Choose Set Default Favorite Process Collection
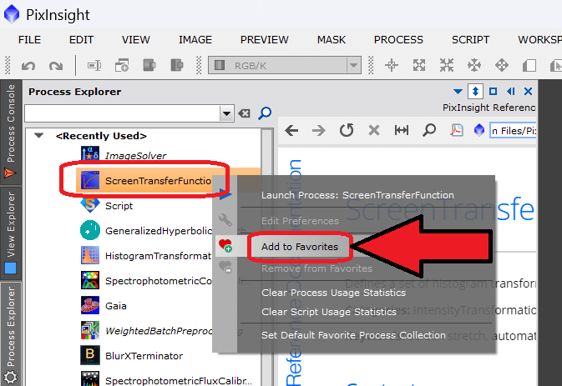 pos(353,335)
